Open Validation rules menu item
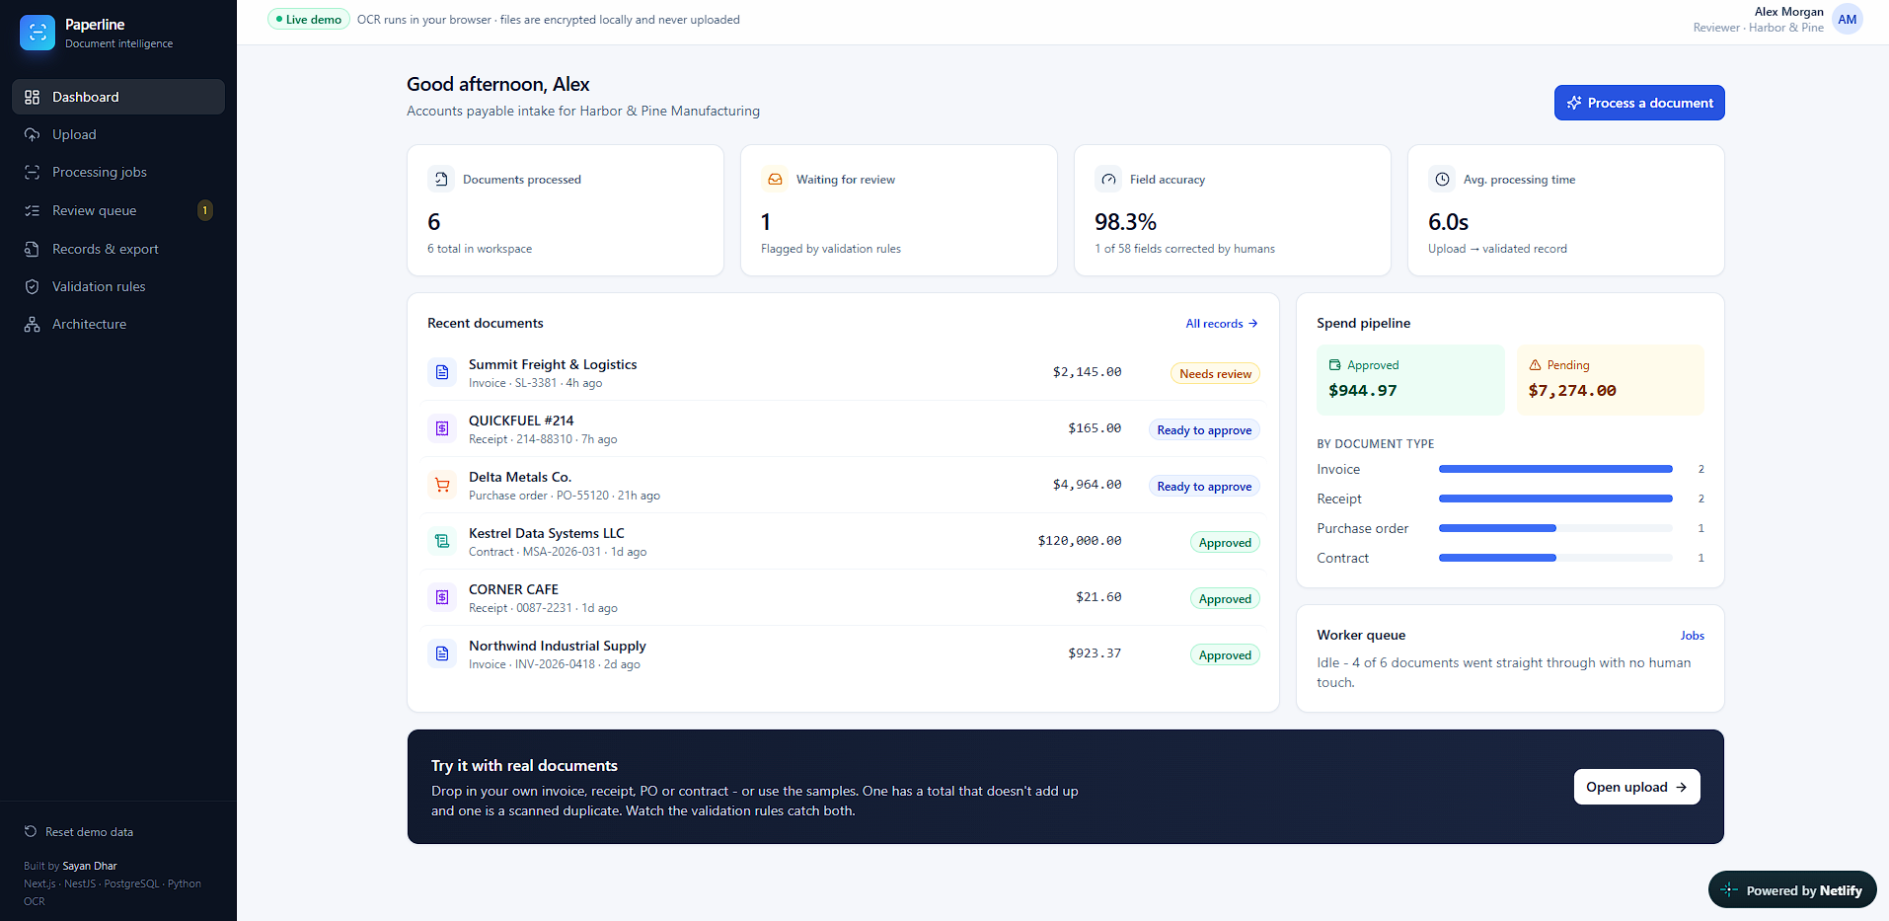This screenshot has height=921, width=1889. (x=118, y=286)
